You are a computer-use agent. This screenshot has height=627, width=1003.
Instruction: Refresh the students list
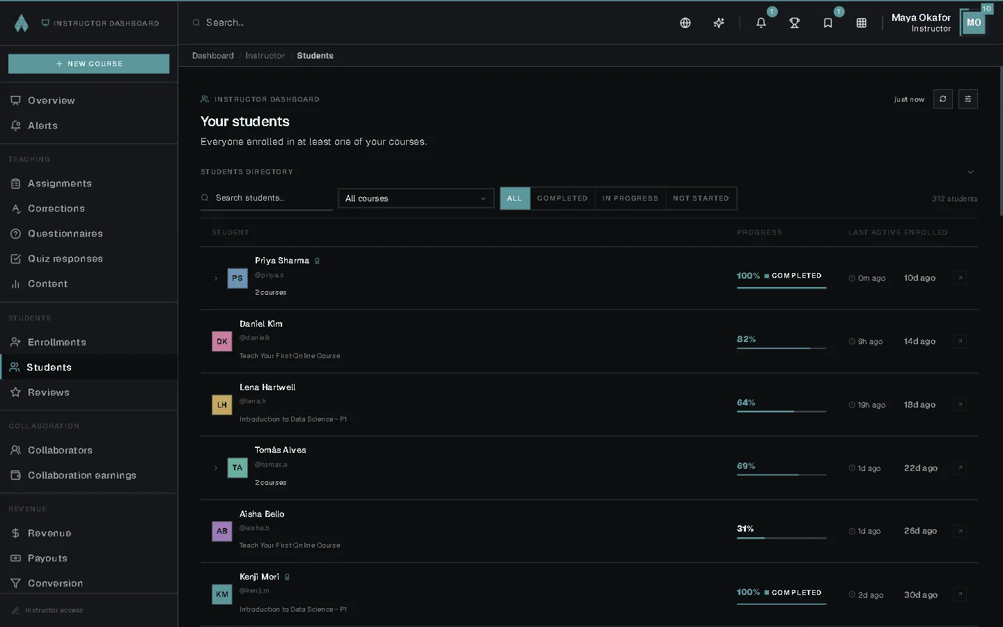pyautogui.click(x=943, y=99)
